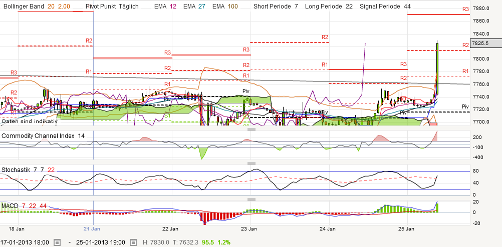Viewport: 502px width, 247px height.
Task: Click the 22 Jan date on time axis
Action: point(170,229)
